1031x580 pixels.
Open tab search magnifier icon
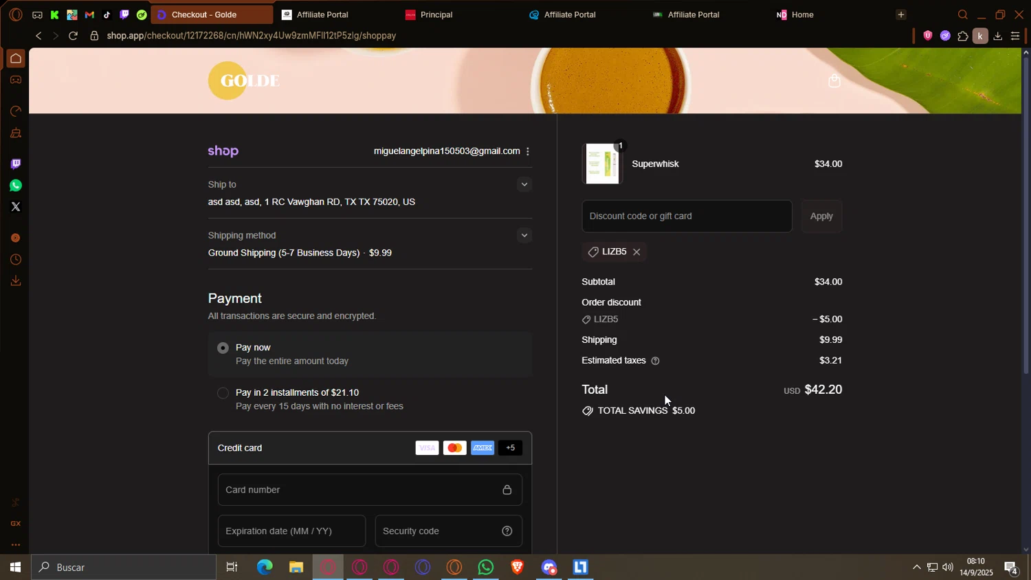tap(962, 14)
